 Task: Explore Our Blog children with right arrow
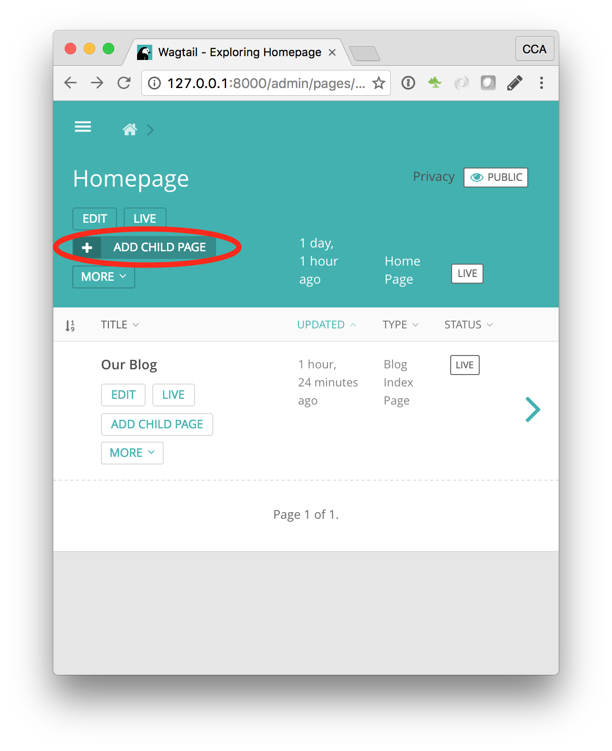pyautogui.click(x=533, y=409)
